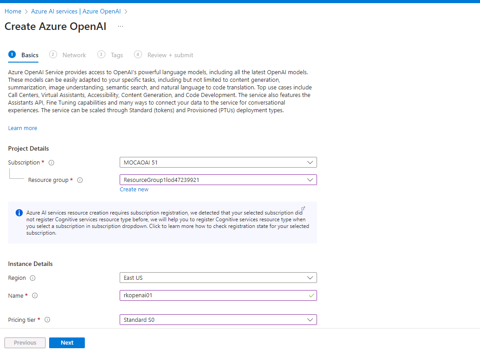Screen dimensions: 480x354
Task: Click the Pricing tier info icon
Action: (47, 320)
